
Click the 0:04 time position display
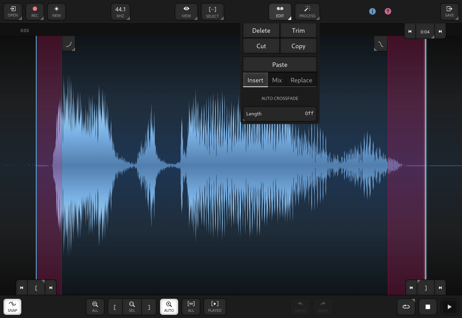pyautogui.click(x=425, y=31)
